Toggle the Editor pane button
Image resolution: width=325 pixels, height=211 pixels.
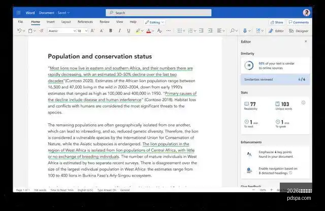(x=276, y=31)
